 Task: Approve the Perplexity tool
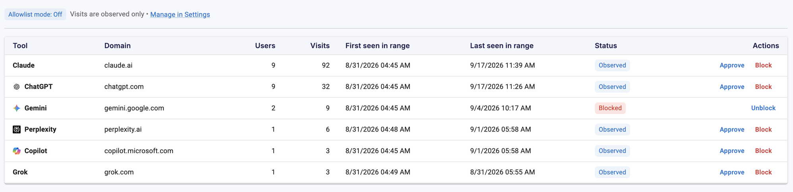point(732,129)
